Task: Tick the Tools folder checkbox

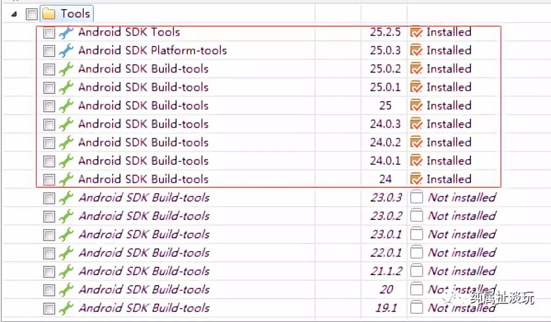Action: [x=32, y=14]
